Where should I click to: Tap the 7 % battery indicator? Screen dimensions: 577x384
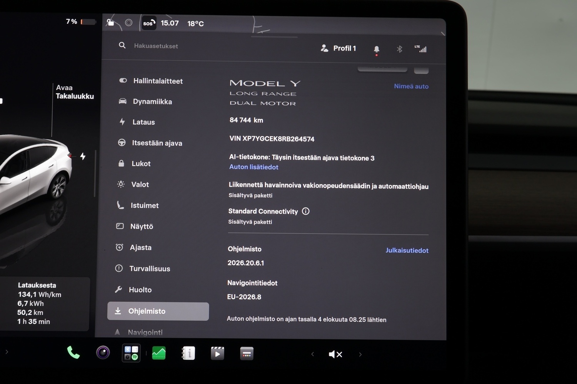click(81, 22)
